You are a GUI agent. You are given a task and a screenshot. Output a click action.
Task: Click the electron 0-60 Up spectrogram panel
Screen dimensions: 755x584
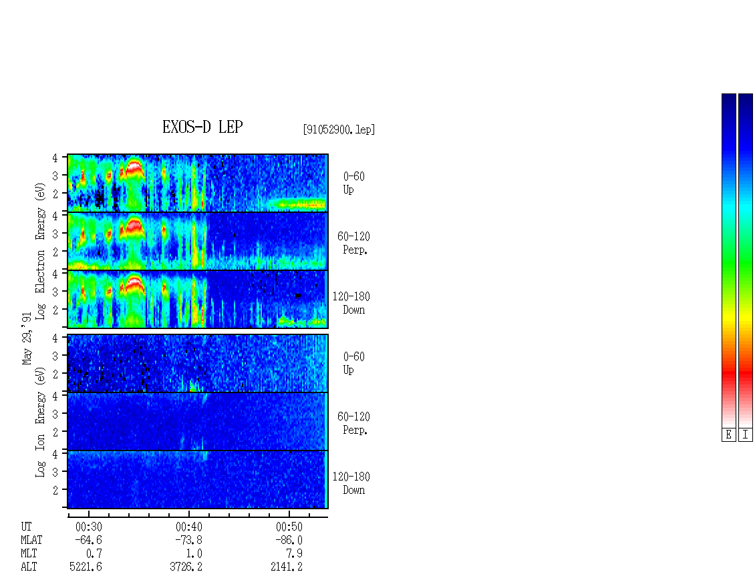(198, 183)
